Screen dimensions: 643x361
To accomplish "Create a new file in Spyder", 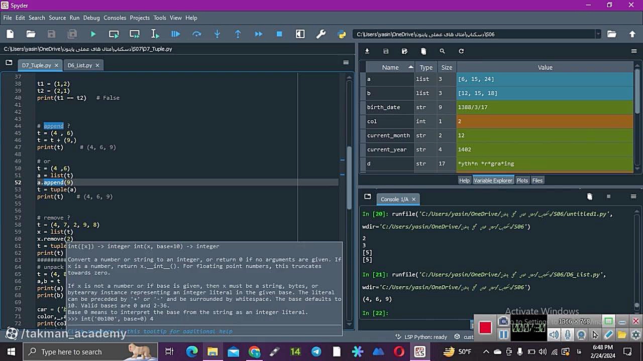I will coord(10,34).
